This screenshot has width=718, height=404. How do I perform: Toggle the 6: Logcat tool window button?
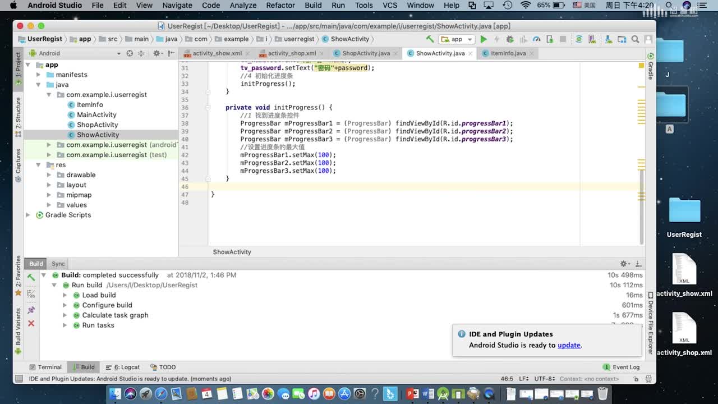[123, 367]
